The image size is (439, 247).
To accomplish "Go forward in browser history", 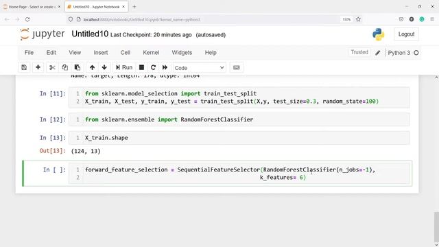I will (17, 19).
